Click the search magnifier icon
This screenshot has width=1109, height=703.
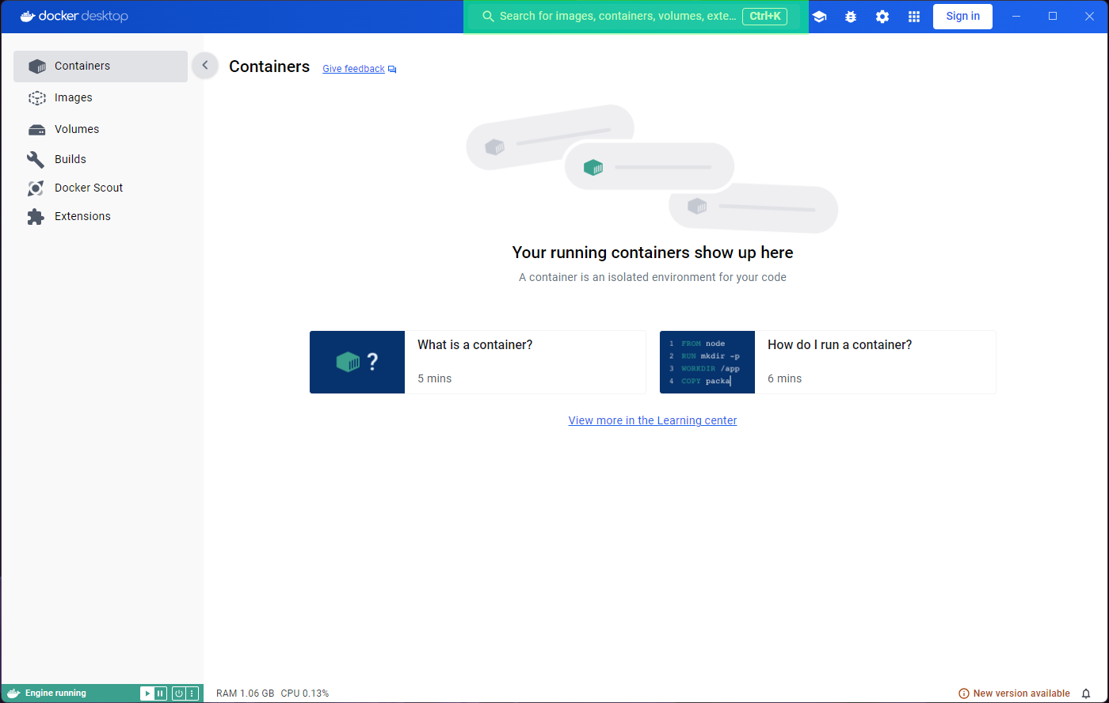(x=488, y=17)
